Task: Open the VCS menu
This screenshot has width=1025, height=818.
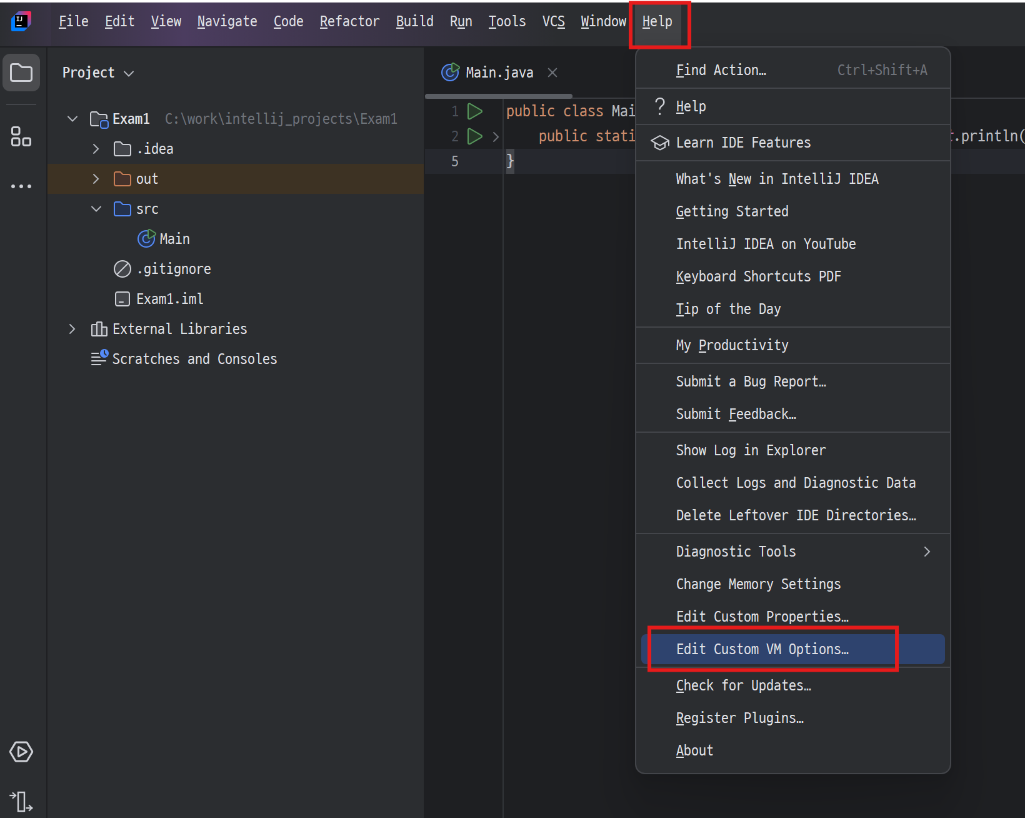Action: 553,21
